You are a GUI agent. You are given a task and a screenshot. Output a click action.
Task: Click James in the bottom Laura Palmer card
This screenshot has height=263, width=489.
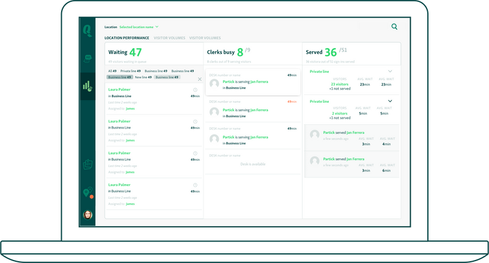coord(130,204)
